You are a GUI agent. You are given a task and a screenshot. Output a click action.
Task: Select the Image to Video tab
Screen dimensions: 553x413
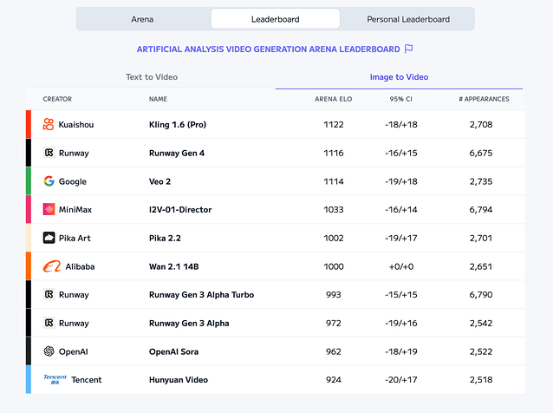(399, 77)
